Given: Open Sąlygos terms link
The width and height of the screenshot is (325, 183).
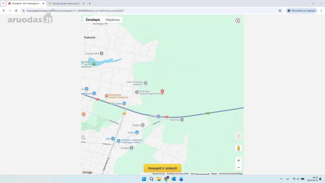Looking at the screenshot, I should click(214, 174).
